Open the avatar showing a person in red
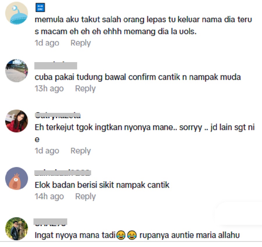This screenshot has width=262, height=247. tap(17, 121)
